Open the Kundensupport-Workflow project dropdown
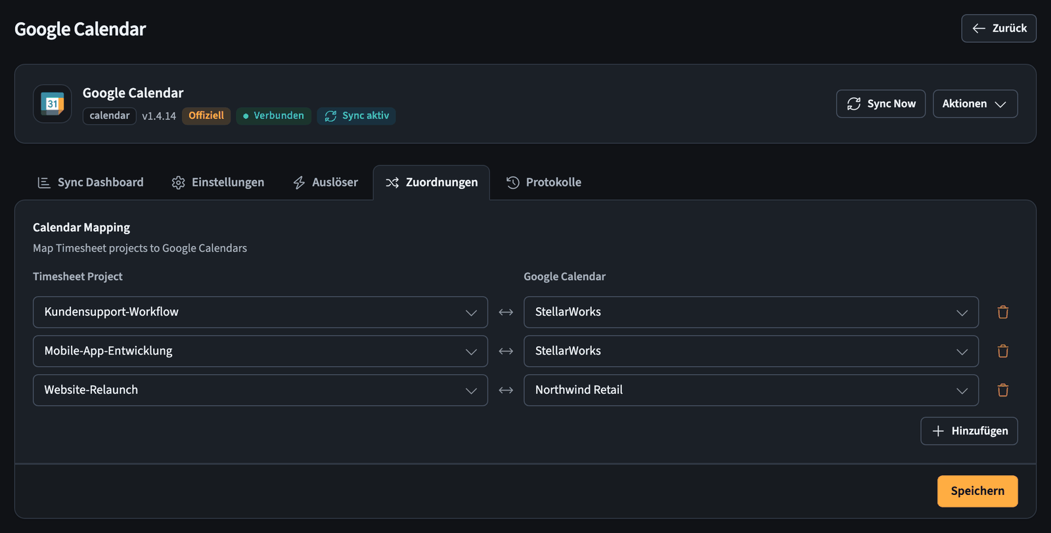Image resolution: width=1051 pixels, height=533 pixels. [x=260, y=312]
